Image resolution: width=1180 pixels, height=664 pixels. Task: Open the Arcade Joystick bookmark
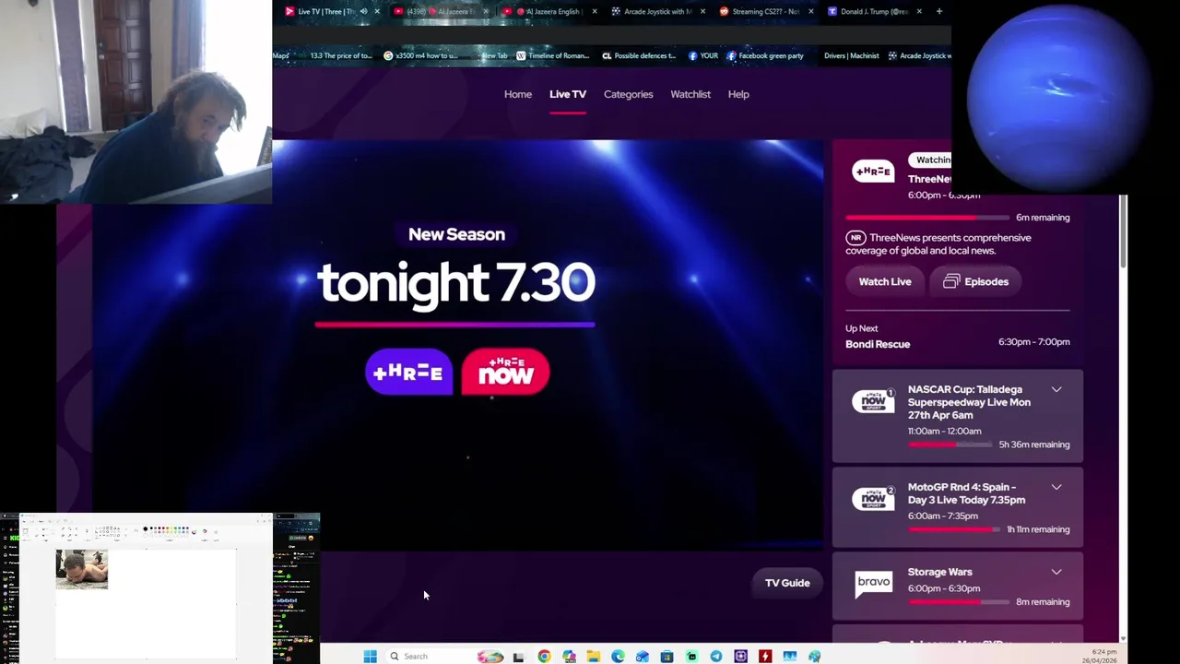pyautogui.click(x=919, y=55)
